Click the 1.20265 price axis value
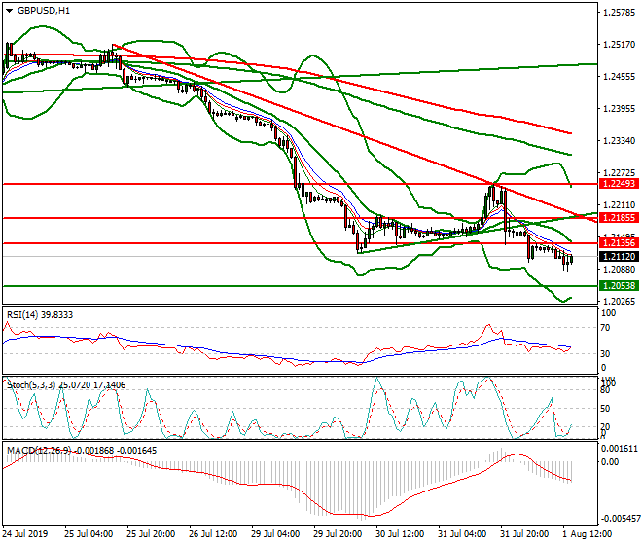 pyautogui.click(x=619, y=301)
